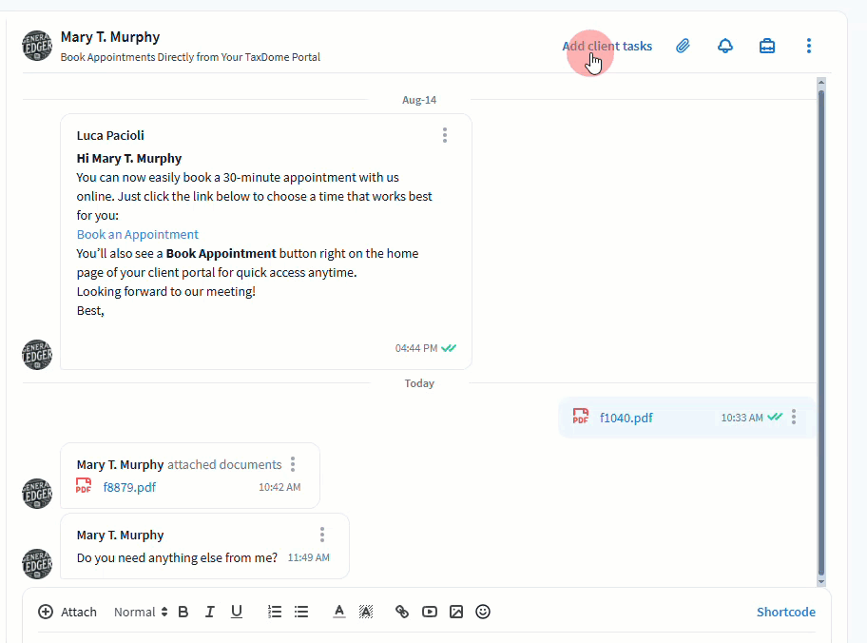Toggle underline formatting

click(237, 612)
